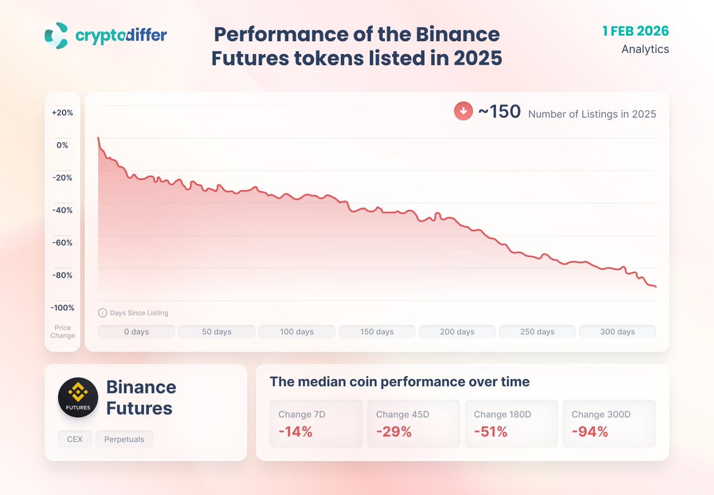Click the Binance Futures round logo

(78, 398)
